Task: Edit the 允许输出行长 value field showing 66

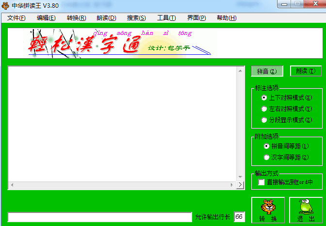Action: click(x=239, y=217)
